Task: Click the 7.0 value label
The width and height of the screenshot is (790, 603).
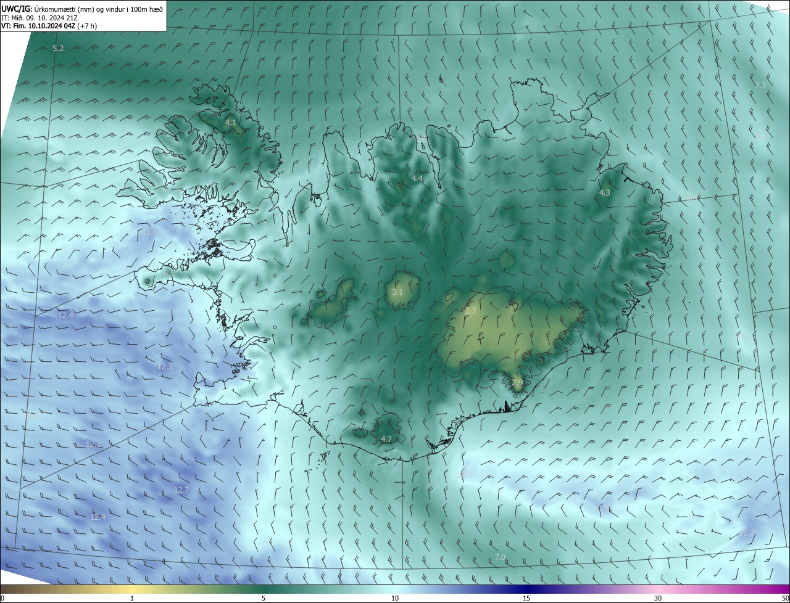Action: coord(500,557)
